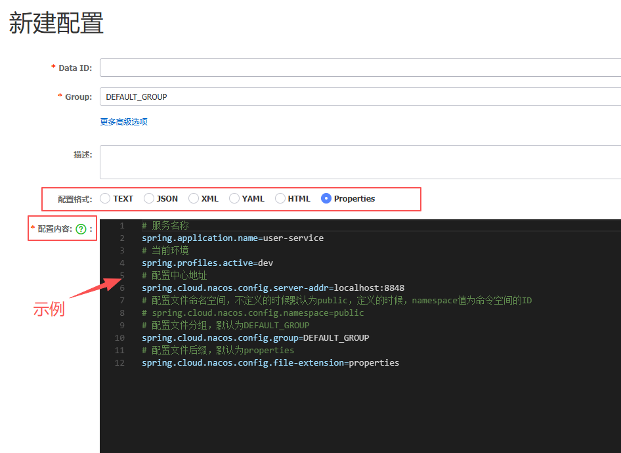Choose XML as configuration format

coord(194,198)
